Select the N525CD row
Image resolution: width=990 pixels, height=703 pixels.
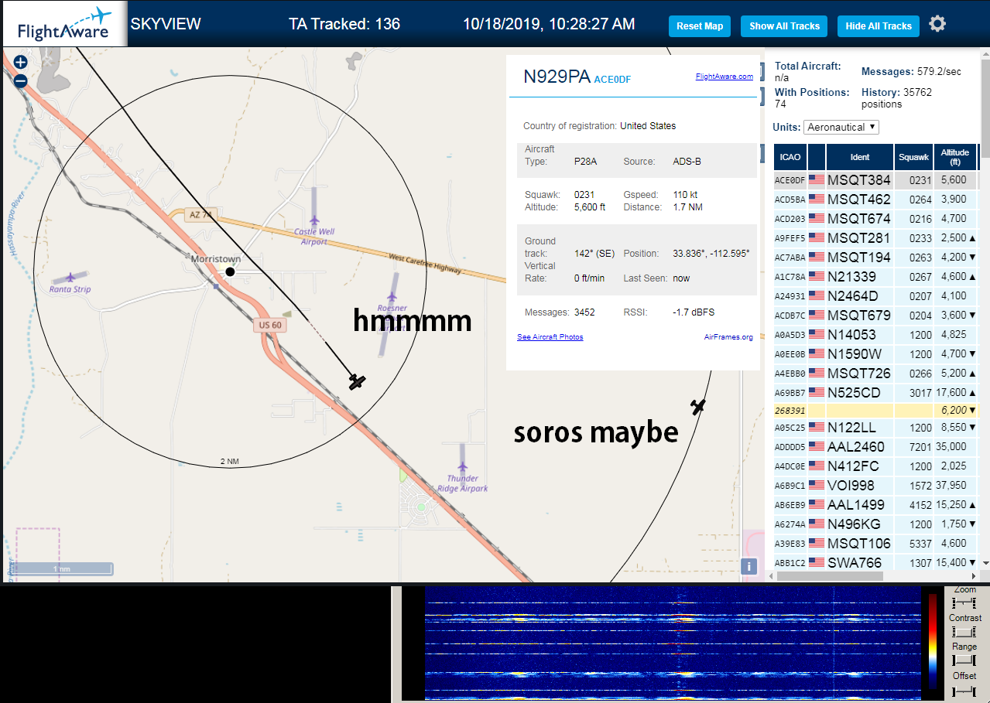tap(876, 393)
